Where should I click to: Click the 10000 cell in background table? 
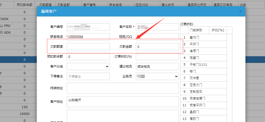(x=25, y=114)
